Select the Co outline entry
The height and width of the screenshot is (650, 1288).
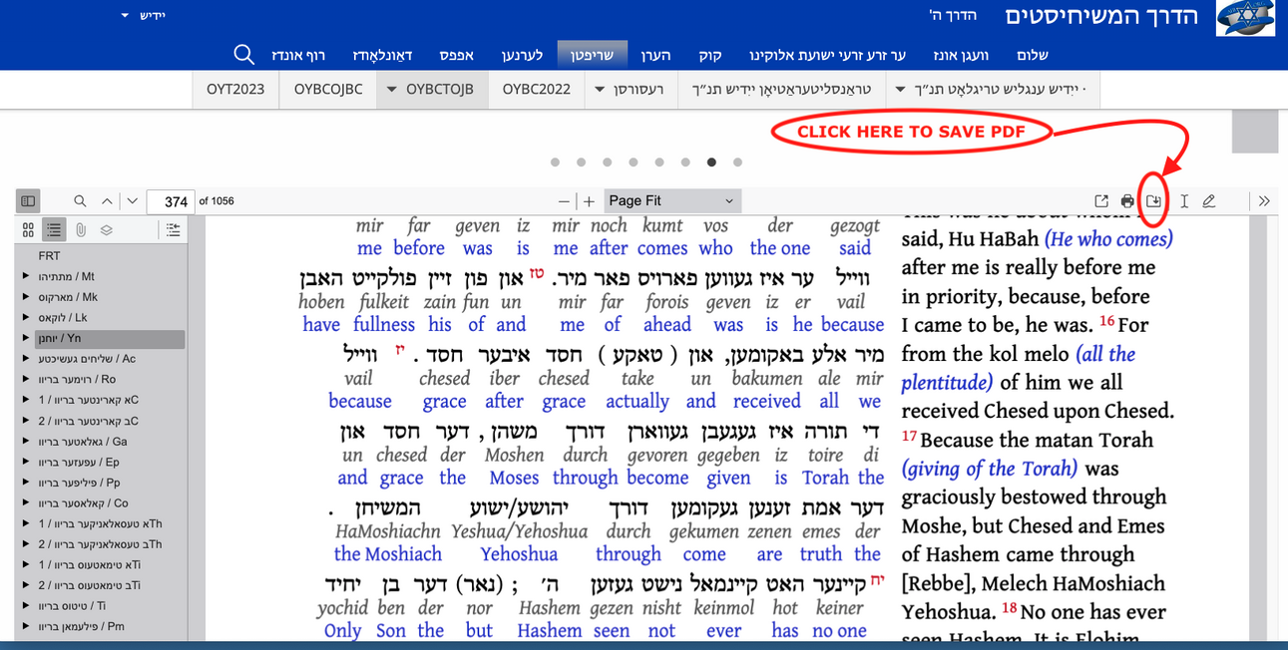(x=83, y=503)
